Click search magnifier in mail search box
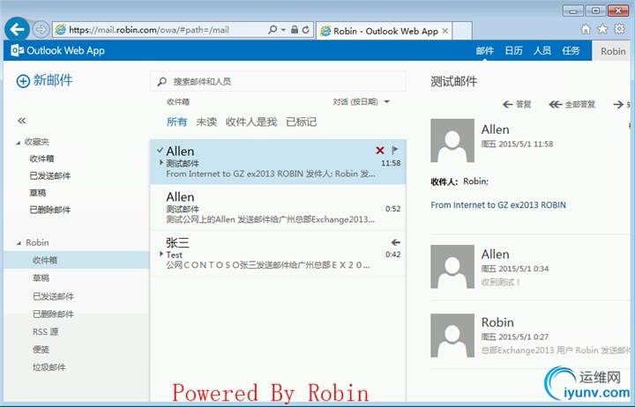 point(162,81)
